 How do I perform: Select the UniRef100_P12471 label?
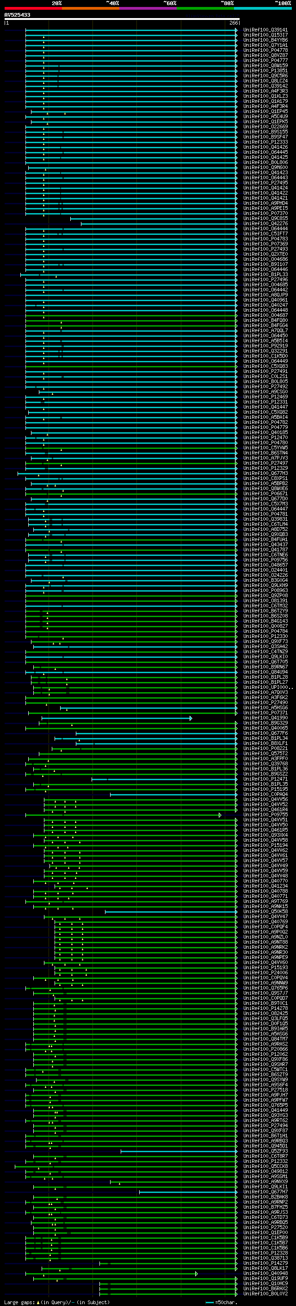pos(265,779)
